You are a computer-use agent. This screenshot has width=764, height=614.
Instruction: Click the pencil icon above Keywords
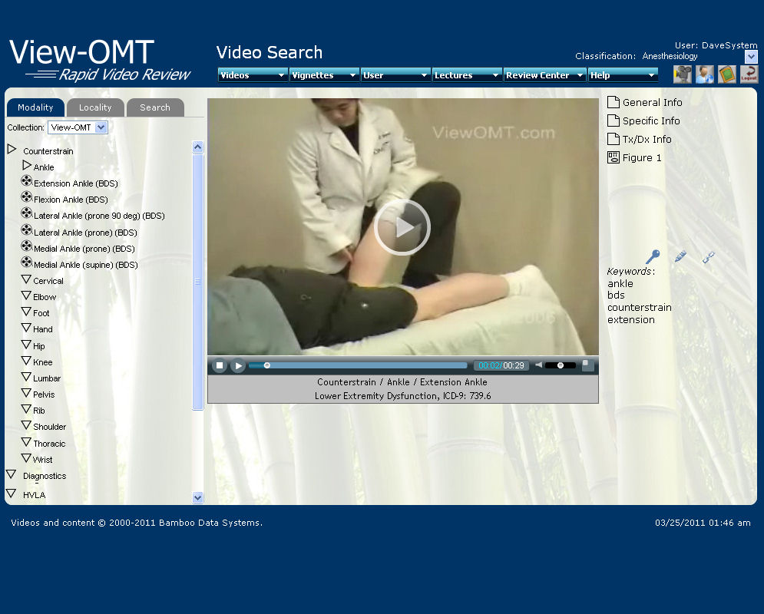coord(680,256)
